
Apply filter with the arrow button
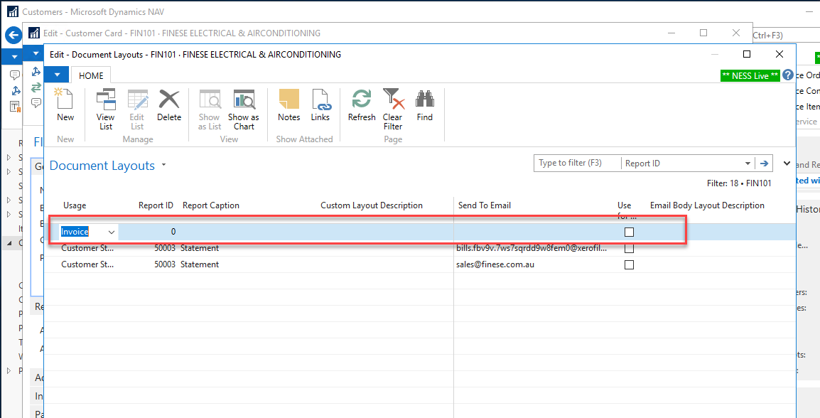(765, 164)
